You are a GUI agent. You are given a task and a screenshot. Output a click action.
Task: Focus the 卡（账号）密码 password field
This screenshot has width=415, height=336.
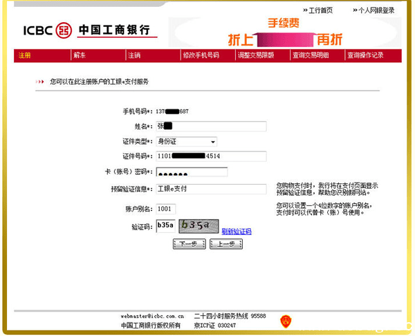coord(192,171)
